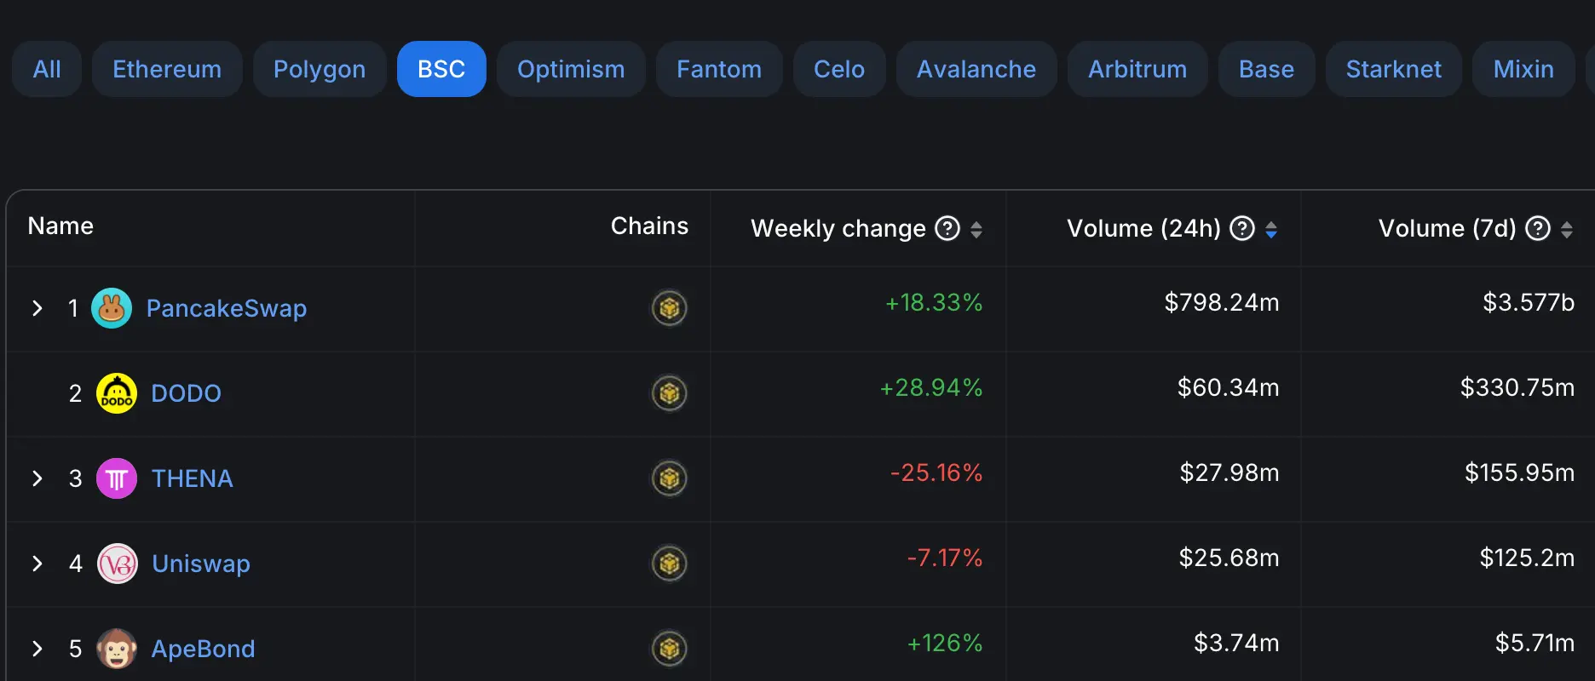
Task: Click the BSC chain icon in ApeBond row
Action: [670, 649]
